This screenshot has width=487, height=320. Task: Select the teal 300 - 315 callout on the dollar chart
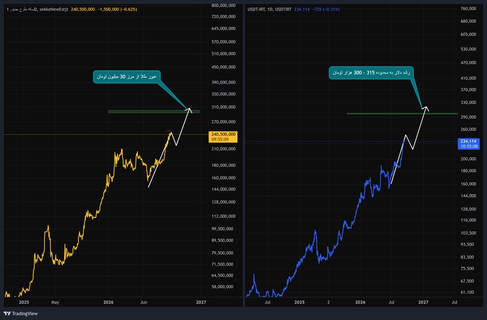pyautogui.click(x=371, y=73)
